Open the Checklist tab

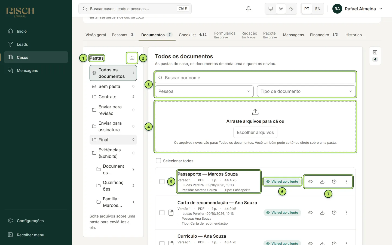(x=193, y=35)
